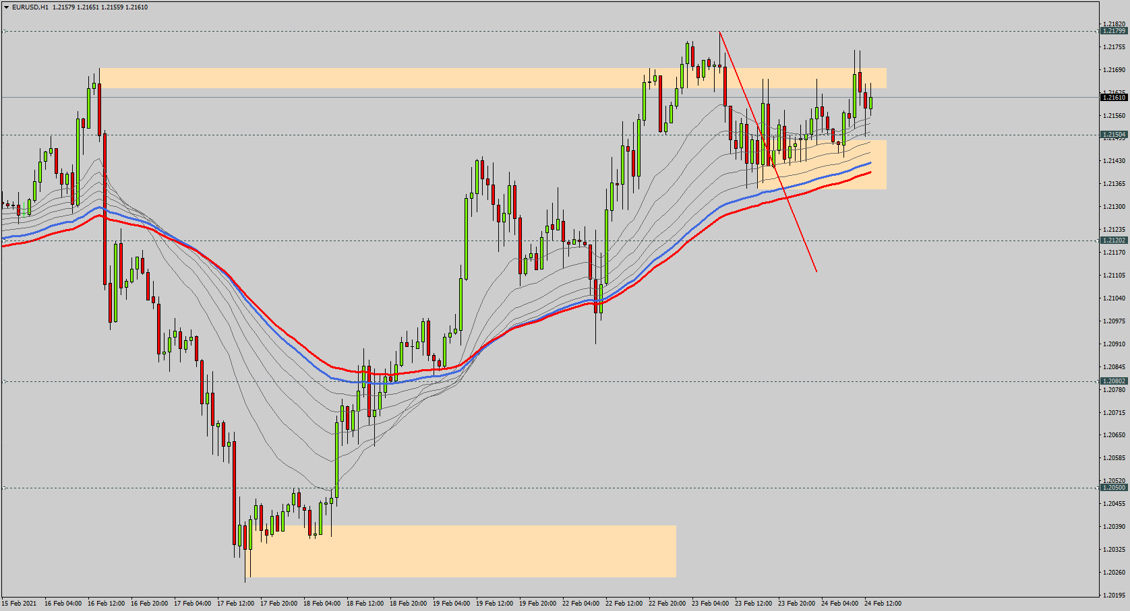The width and height of the screenshot is (1130, 611).
Task: Open the chart menu triangle beside EURUSD,H1
Action: point(6,7)
